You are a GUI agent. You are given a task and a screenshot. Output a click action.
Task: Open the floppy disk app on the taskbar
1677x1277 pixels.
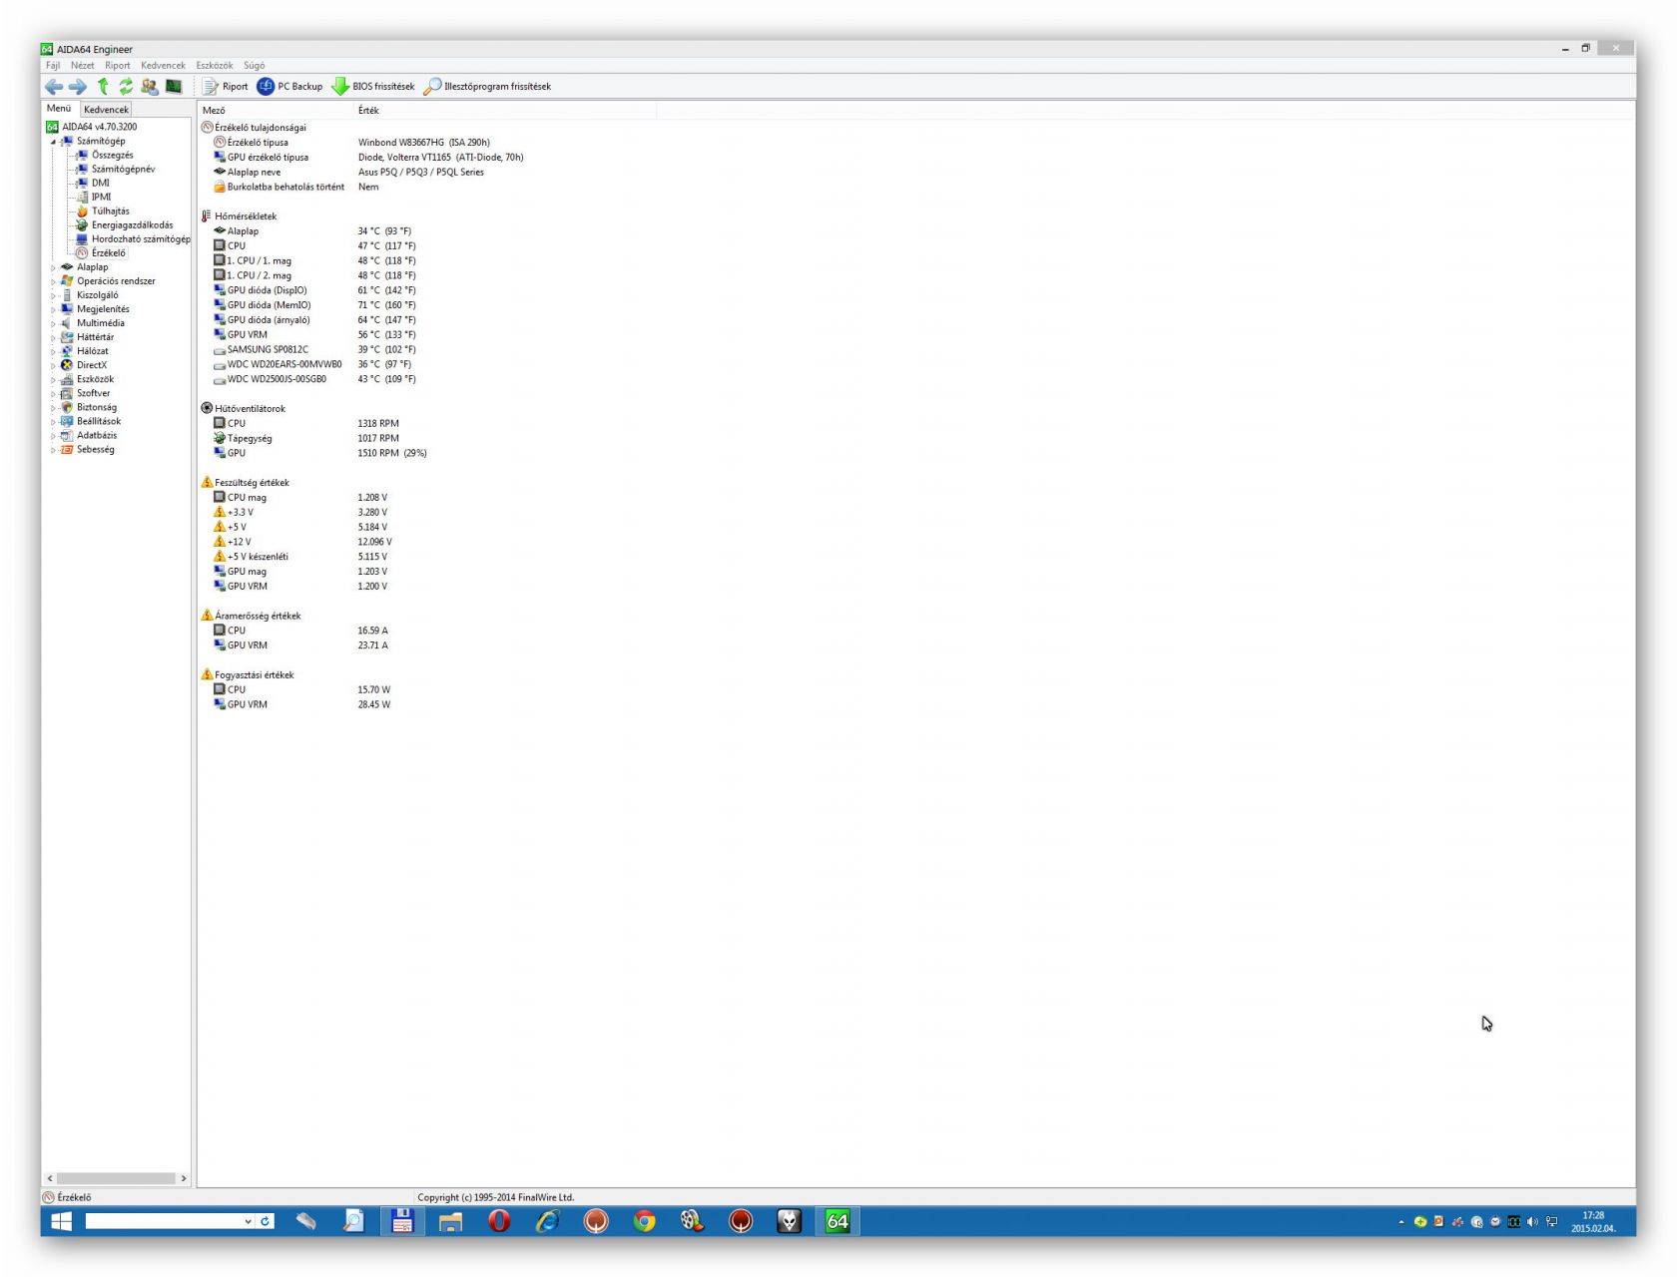[402, 1221]
